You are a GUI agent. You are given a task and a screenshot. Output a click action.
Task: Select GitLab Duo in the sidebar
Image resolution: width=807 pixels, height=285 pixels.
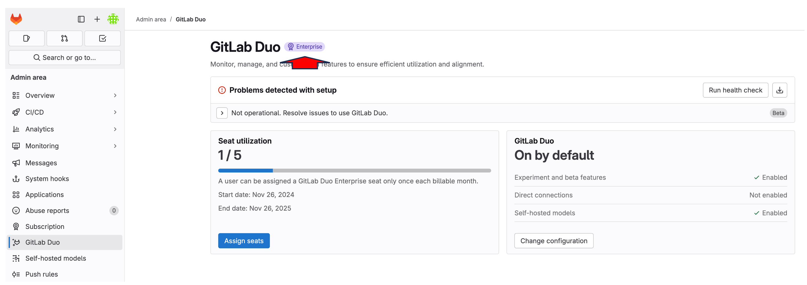coord(43,242)
